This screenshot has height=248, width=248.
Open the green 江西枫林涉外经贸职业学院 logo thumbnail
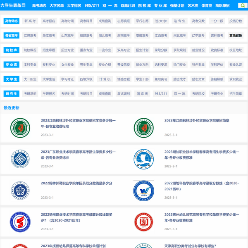[20, 128]
